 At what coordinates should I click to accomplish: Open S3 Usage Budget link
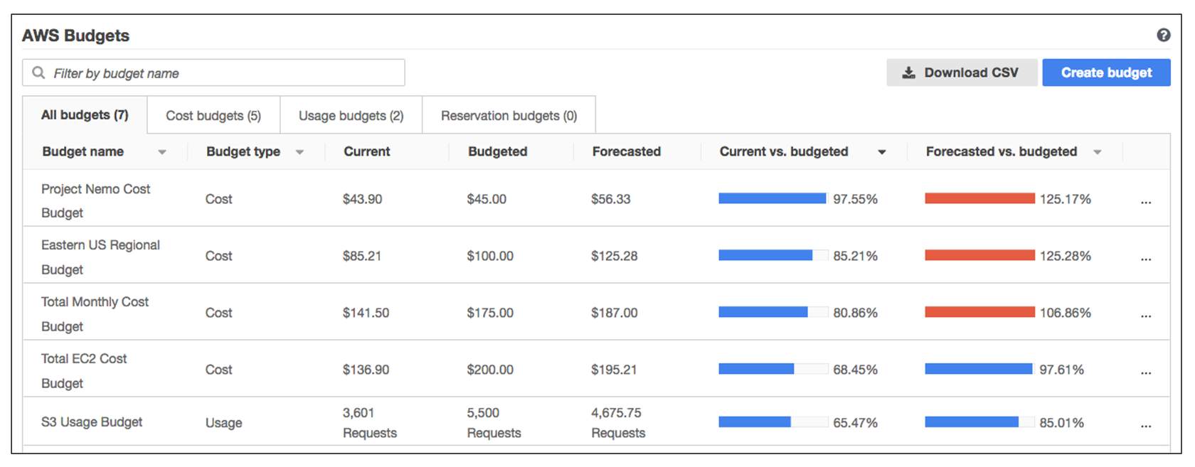click(x=92, y=422)
